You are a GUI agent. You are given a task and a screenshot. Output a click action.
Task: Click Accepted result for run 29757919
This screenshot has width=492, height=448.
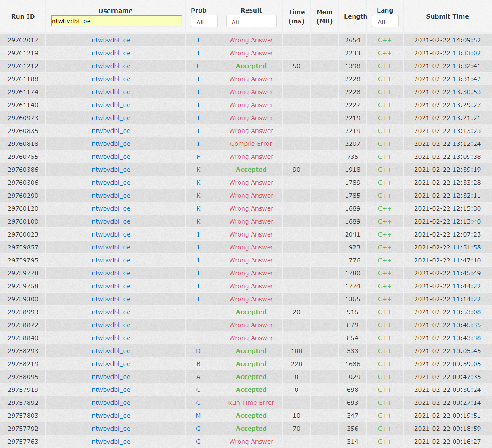tap(251, 390)
